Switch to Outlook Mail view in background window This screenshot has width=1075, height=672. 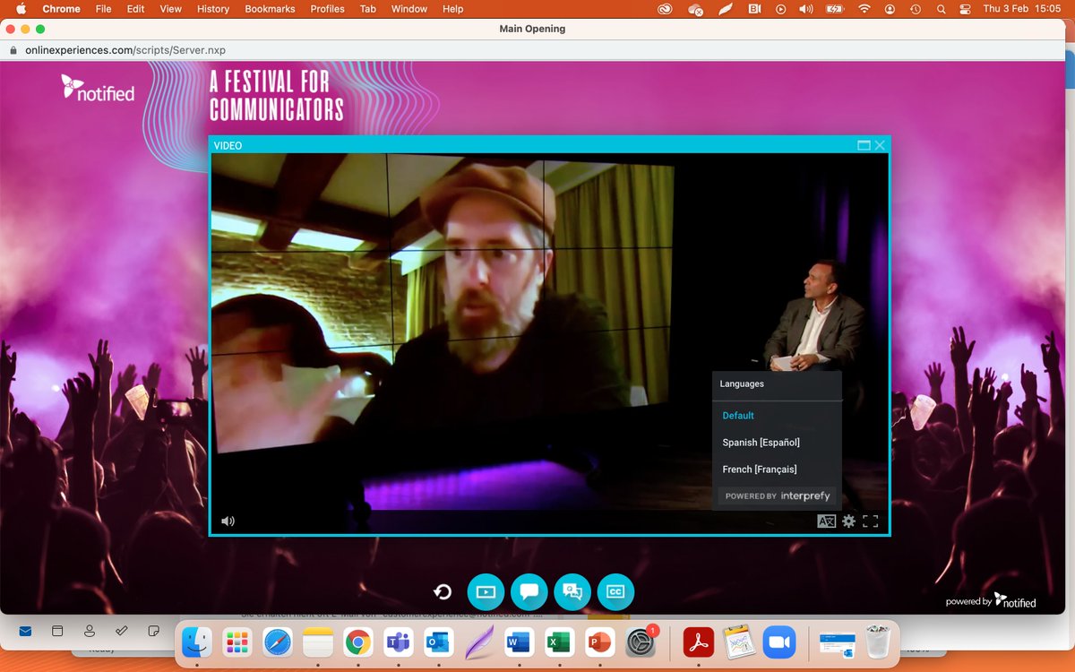tap(25, 631)
